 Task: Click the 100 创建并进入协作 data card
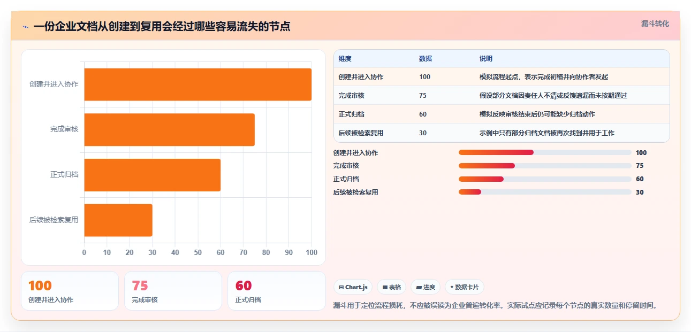click(x=70, y=291)
